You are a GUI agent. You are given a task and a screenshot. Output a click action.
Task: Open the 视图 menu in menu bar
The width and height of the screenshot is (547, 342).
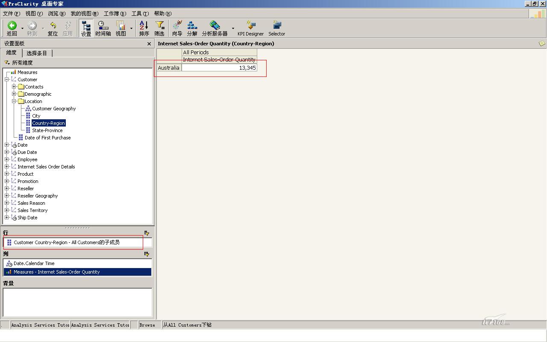click(34, 14)
